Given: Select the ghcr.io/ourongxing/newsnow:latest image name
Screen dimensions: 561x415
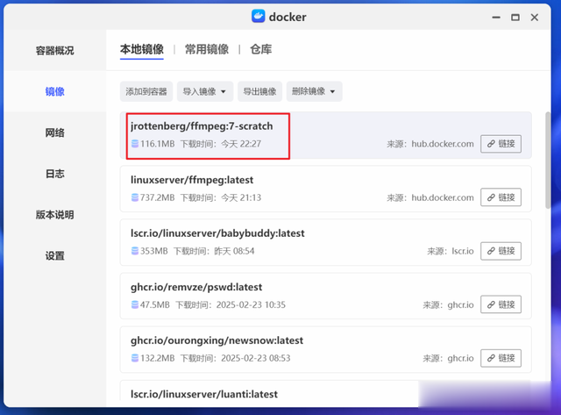Looking at the screenshot, I should click(x=217, y=340).
